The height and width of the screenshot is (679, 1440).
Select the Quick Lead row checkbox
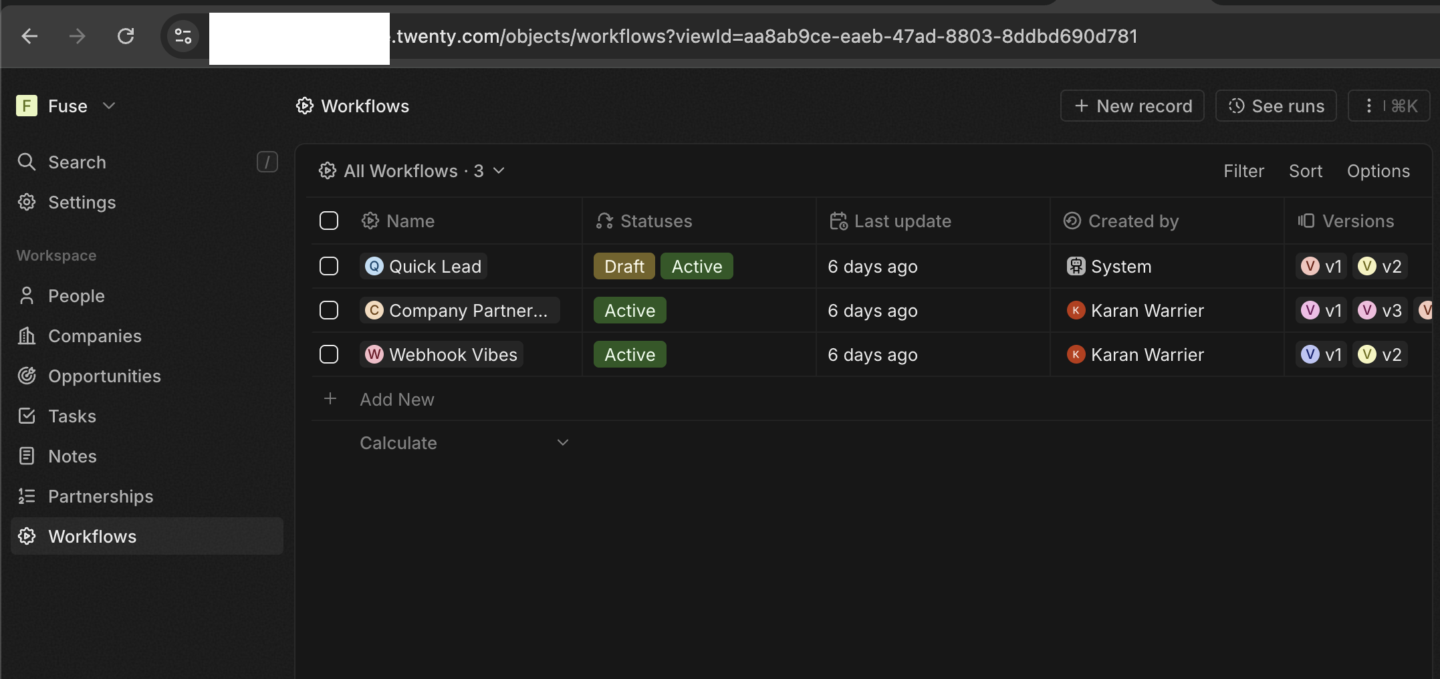coord(329,266)
